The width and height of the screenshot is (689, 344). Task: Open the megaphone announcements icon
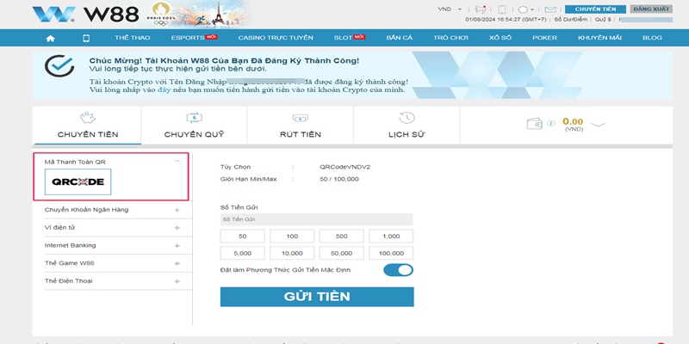pyautogui.click(x=481, y=9)
